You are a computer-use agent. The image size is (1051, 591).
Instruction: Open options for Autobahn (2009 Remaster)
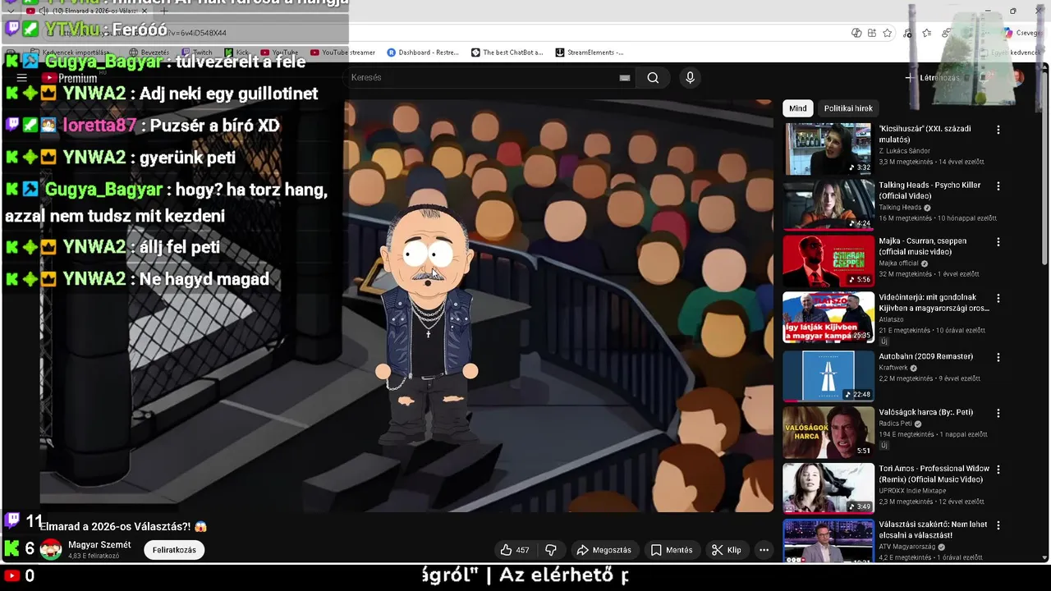click(998, 357)
